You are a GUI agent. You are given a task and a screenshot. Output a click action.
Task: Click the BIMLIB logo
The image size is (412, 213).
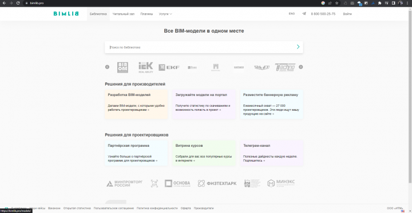(x=66, y=14)
